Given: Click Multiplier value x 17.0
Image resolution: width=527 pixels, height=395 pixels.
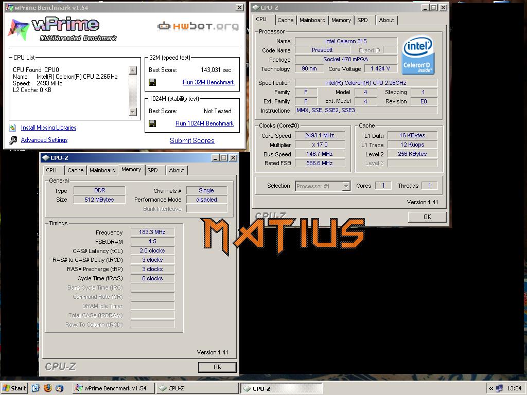Looking at the screenshot, I should click(320, 145).
